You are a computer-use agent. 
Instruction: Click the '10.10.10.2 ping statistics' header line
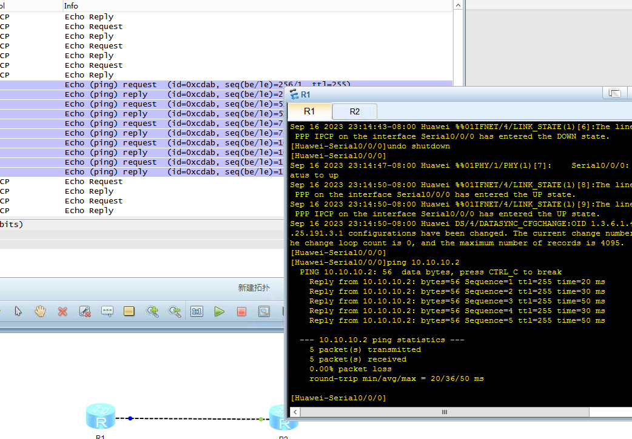pyautogui.click(x=382, y=340)
